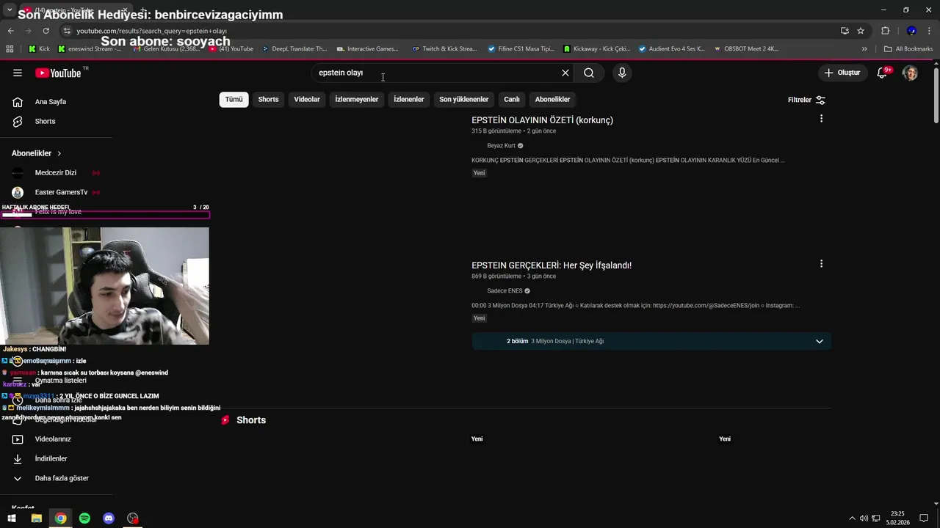This screenshot has height=528, width=940.
Task: Open the Interactive Games bookmark
Action: 367,49
